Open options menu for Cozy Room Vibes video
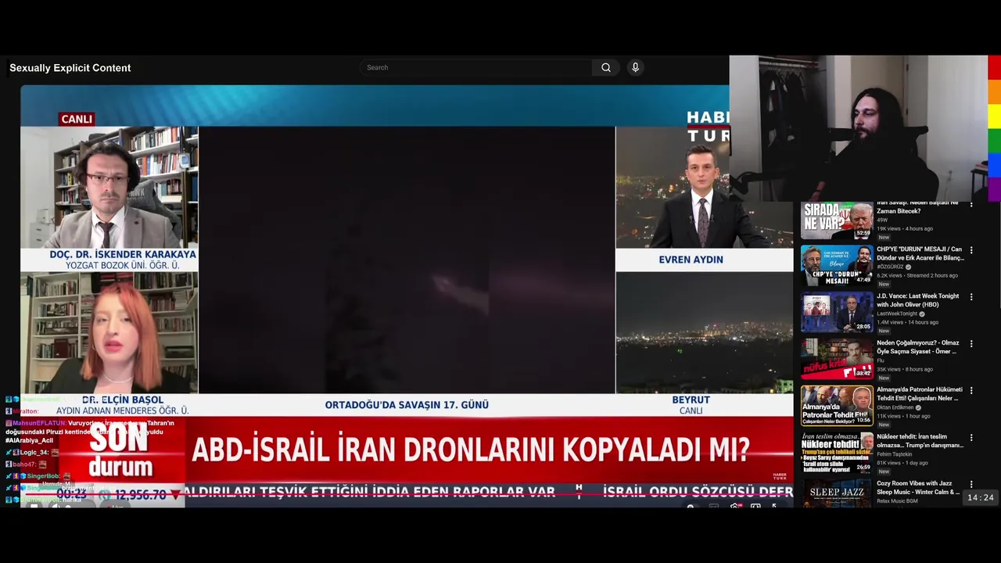 point(971,484)
